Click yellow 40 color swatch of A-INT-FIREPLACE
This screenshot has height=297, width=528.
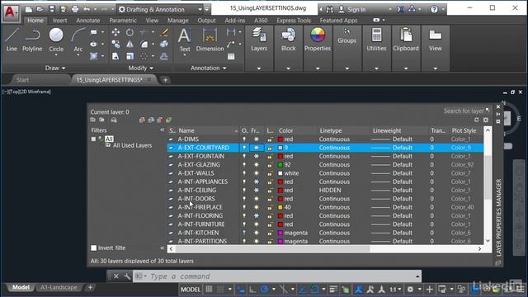point(280,207)
